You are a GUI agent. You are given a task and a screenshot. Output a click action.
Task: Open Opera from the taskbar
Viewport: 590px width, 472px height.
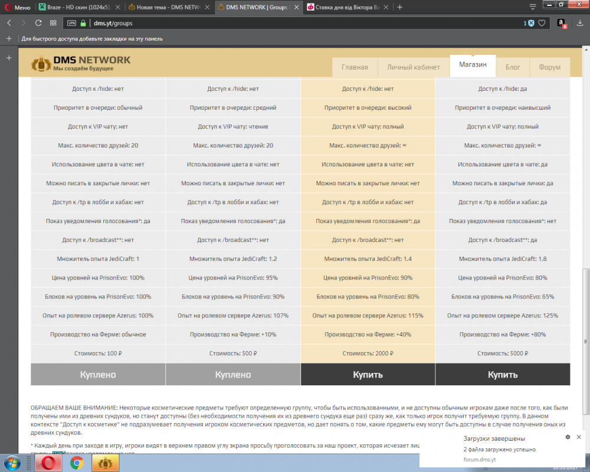48,463
